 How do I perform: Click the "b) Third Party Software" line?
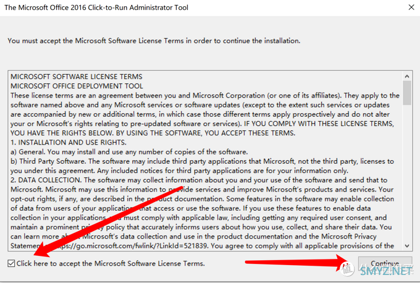pyautogui.click(x=202, y=161)
